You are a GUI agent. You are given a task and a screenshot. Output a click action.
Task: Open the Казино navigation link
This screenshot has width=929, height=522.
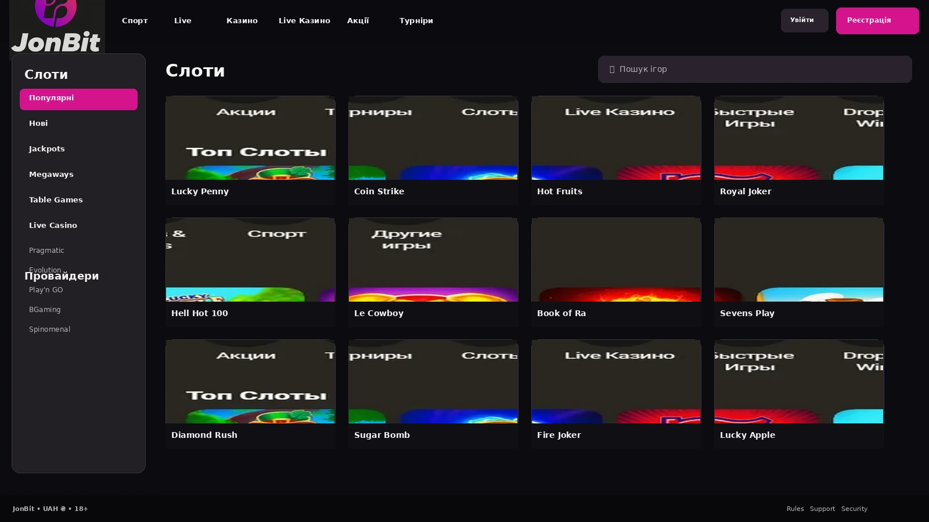click(x=242, y=21)
